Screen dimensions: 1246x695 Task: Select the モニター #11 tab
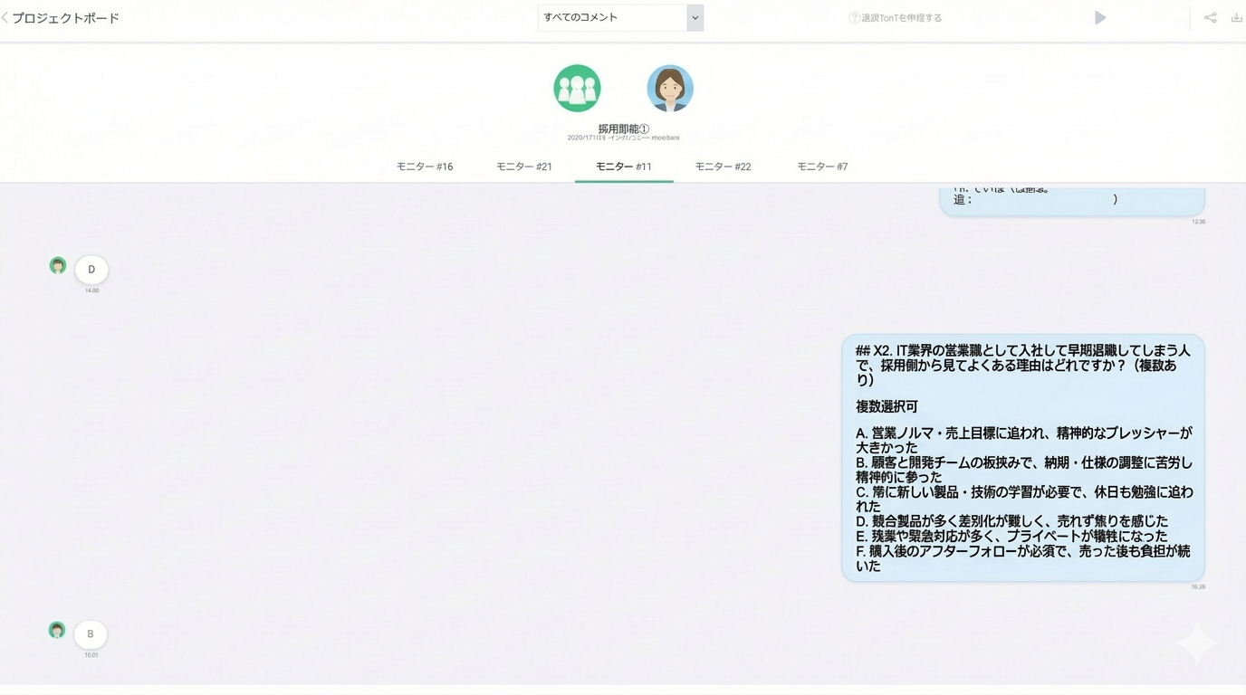624,167
